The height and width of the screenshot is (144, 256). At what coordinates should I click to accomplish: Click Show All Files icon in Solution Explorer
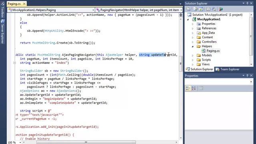[x=195, y=9]
